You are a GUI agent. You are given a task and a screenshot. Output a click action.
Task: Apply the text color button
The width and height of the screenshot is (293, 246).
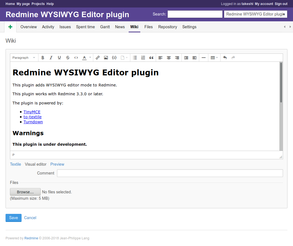pos(84,58)
